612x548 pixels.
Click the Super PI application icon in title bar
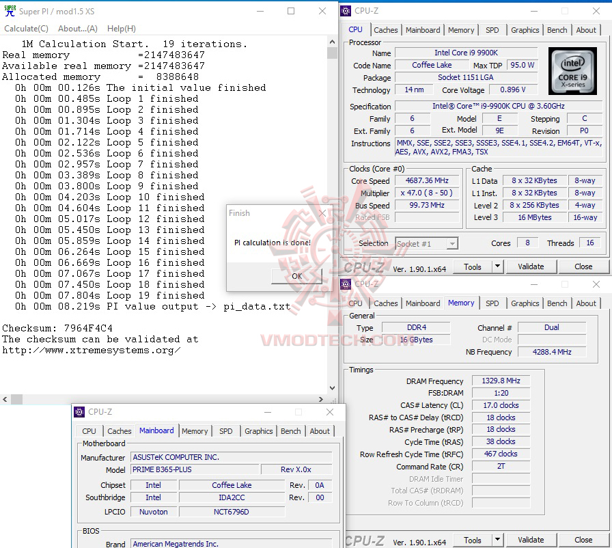(x=8, y=11)
